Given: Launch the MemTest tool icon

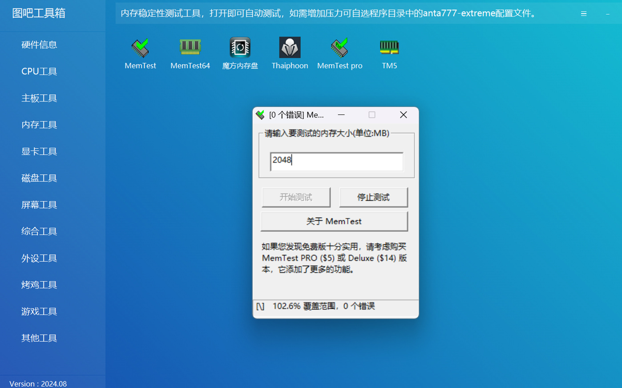Looking at the screenshot, I should click(140, 48).
